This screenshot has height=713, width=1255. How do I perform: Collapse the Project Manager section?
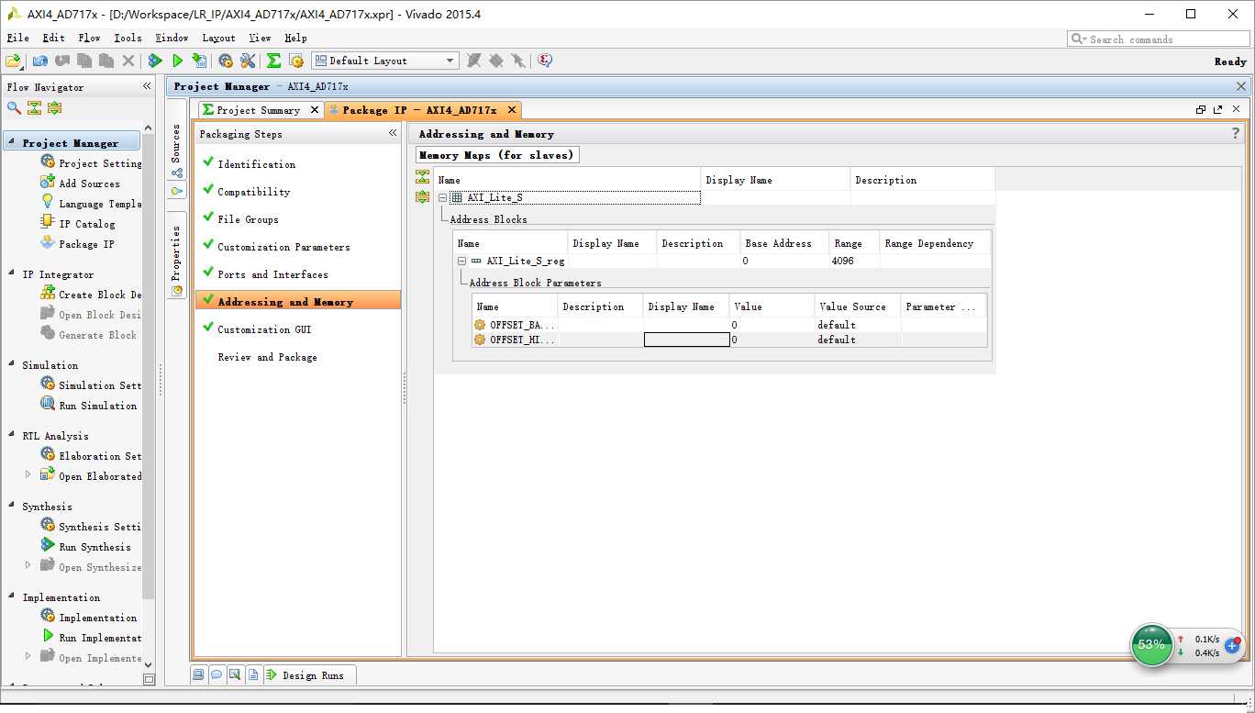click(x=11, y=143)
